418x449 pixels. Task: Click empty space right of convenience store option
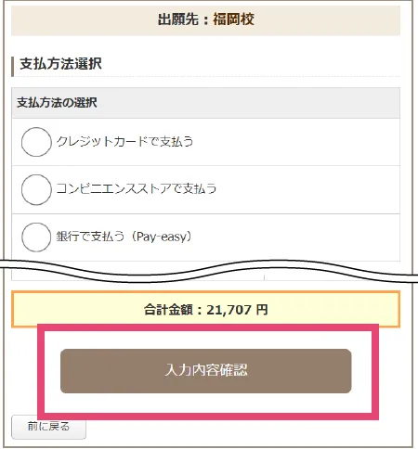308,189
